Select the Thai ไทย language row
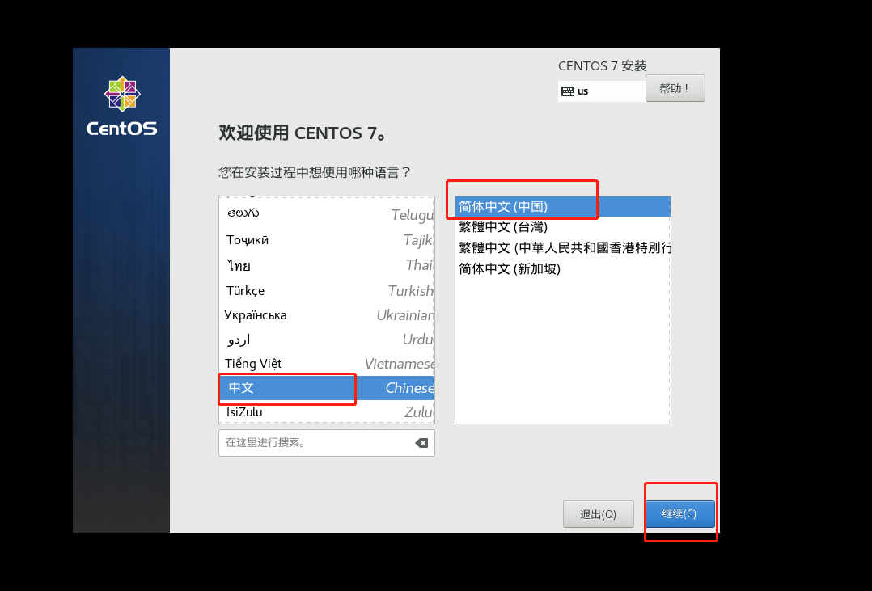The width and height of the screenshot is (872, 591). tap(327, 265)
